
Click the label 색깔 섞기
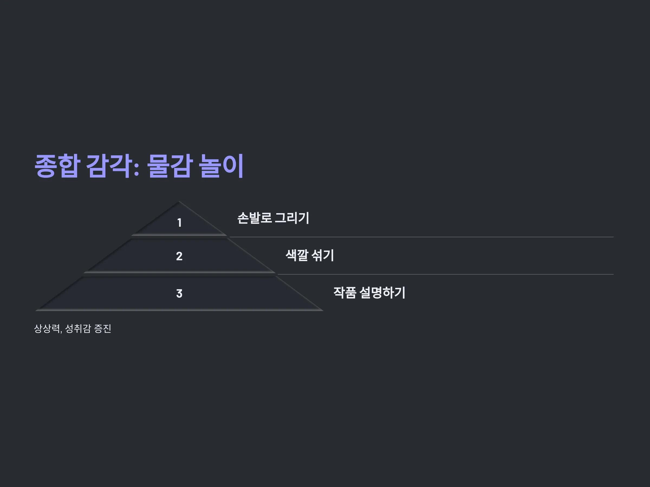[x=310, y=255]
